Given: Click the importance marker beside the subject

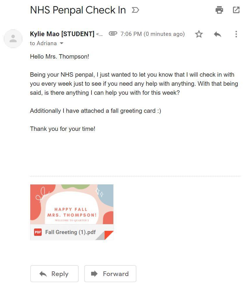Looking at the screenshot, I should point(135,10).
